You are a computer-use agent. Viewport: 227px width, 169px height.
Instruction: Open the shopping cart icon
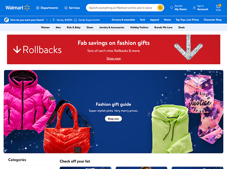(x=218, y=7)
